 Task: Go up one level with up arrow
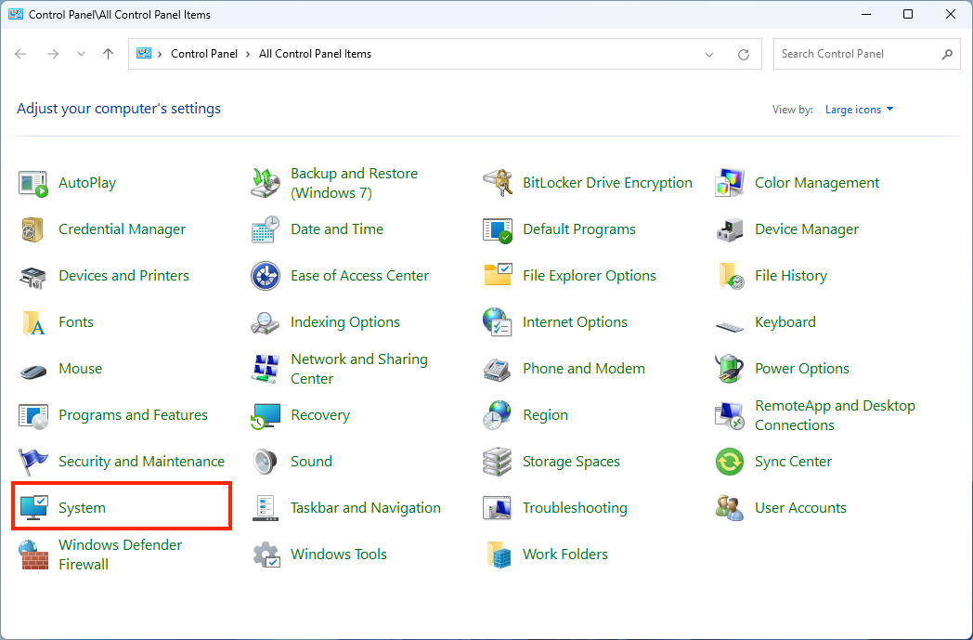tap(108, 54)
